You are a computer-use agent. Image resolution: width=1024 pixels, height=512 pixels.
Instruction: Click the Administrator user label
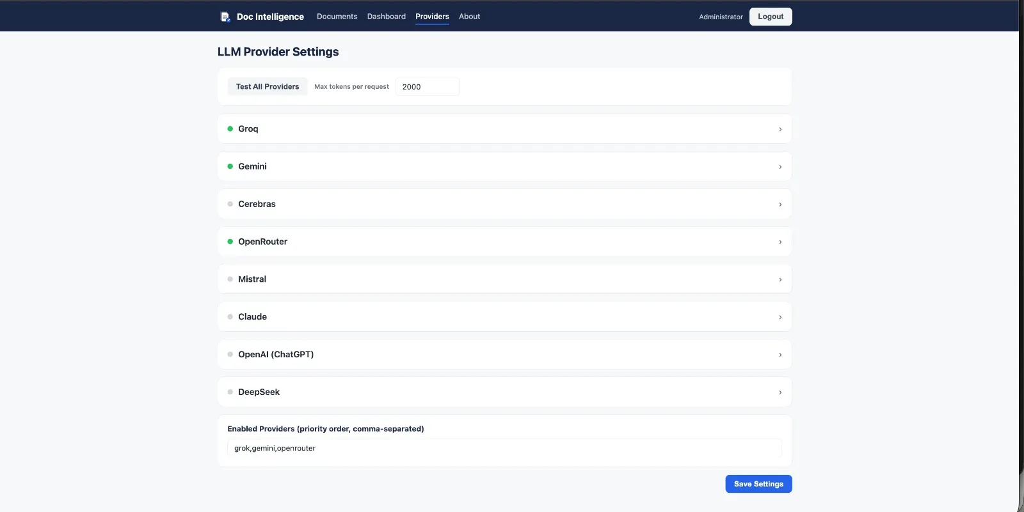[721, 17]
